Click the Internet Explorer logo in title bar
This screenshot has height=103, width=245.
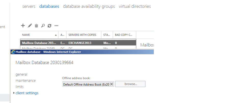[13, 52]
